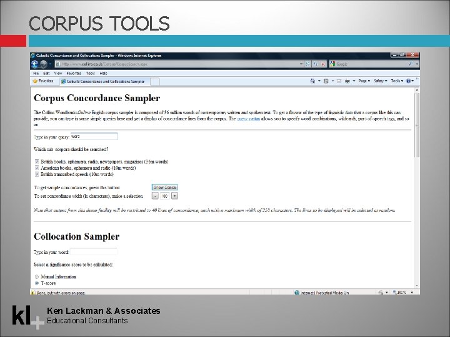This screenshot has width=450, height=337.
Task: Open the Page dropdown menu
Action: [x=364, y=81]
